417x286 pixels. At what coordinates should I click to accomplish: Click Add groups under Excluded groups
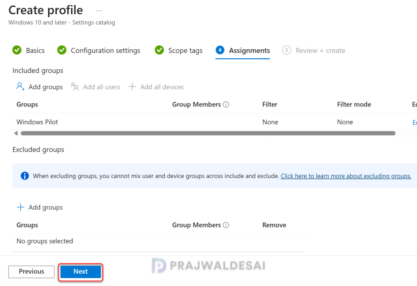40,207
